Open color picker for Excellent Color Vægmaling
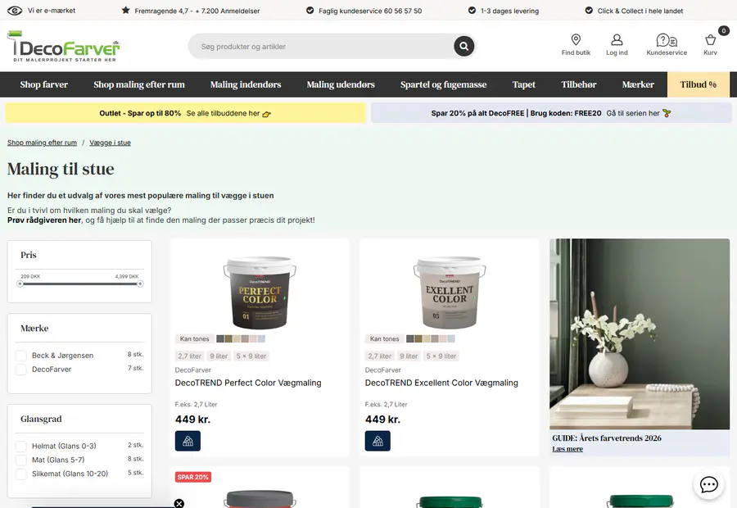Viewport: 737px width, 508px height. [x=378, y=441]
